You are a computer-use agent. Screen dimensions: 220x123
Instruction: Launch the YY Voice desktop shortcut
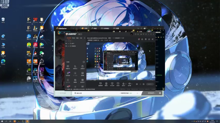tap(29, 54)
